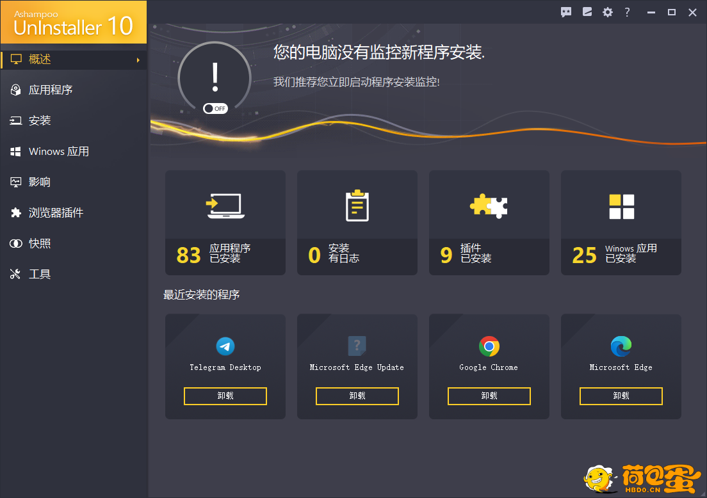Click the wrench tools icon beside 工具
This screenshot has height=498, width=707.
pyautogui.click(x=15, y=274)
